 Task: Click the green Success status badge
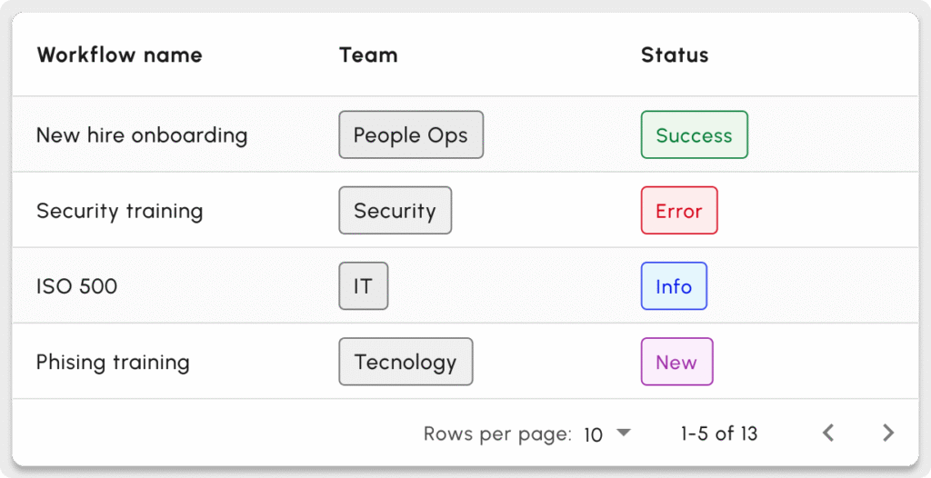pyautogui.click(x=694, y=135)
